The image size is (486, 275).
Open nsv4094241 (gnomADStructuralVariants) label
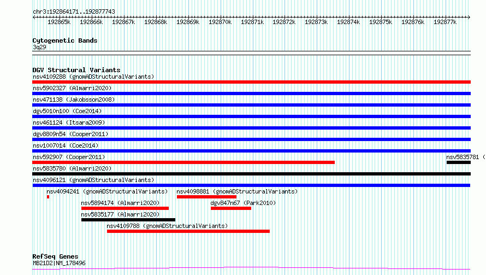tap(107, 191)
